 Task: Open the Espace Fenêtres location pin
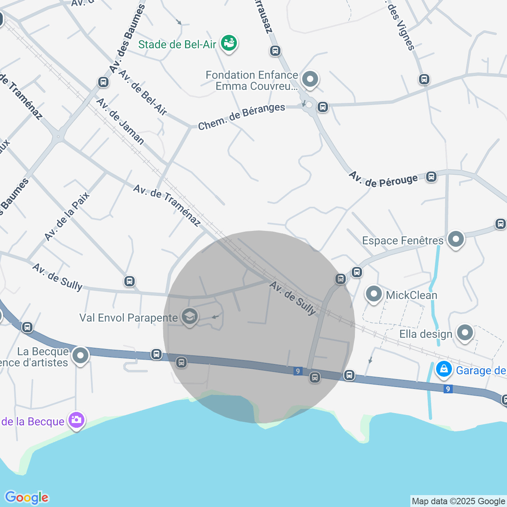tap(456, 239)
